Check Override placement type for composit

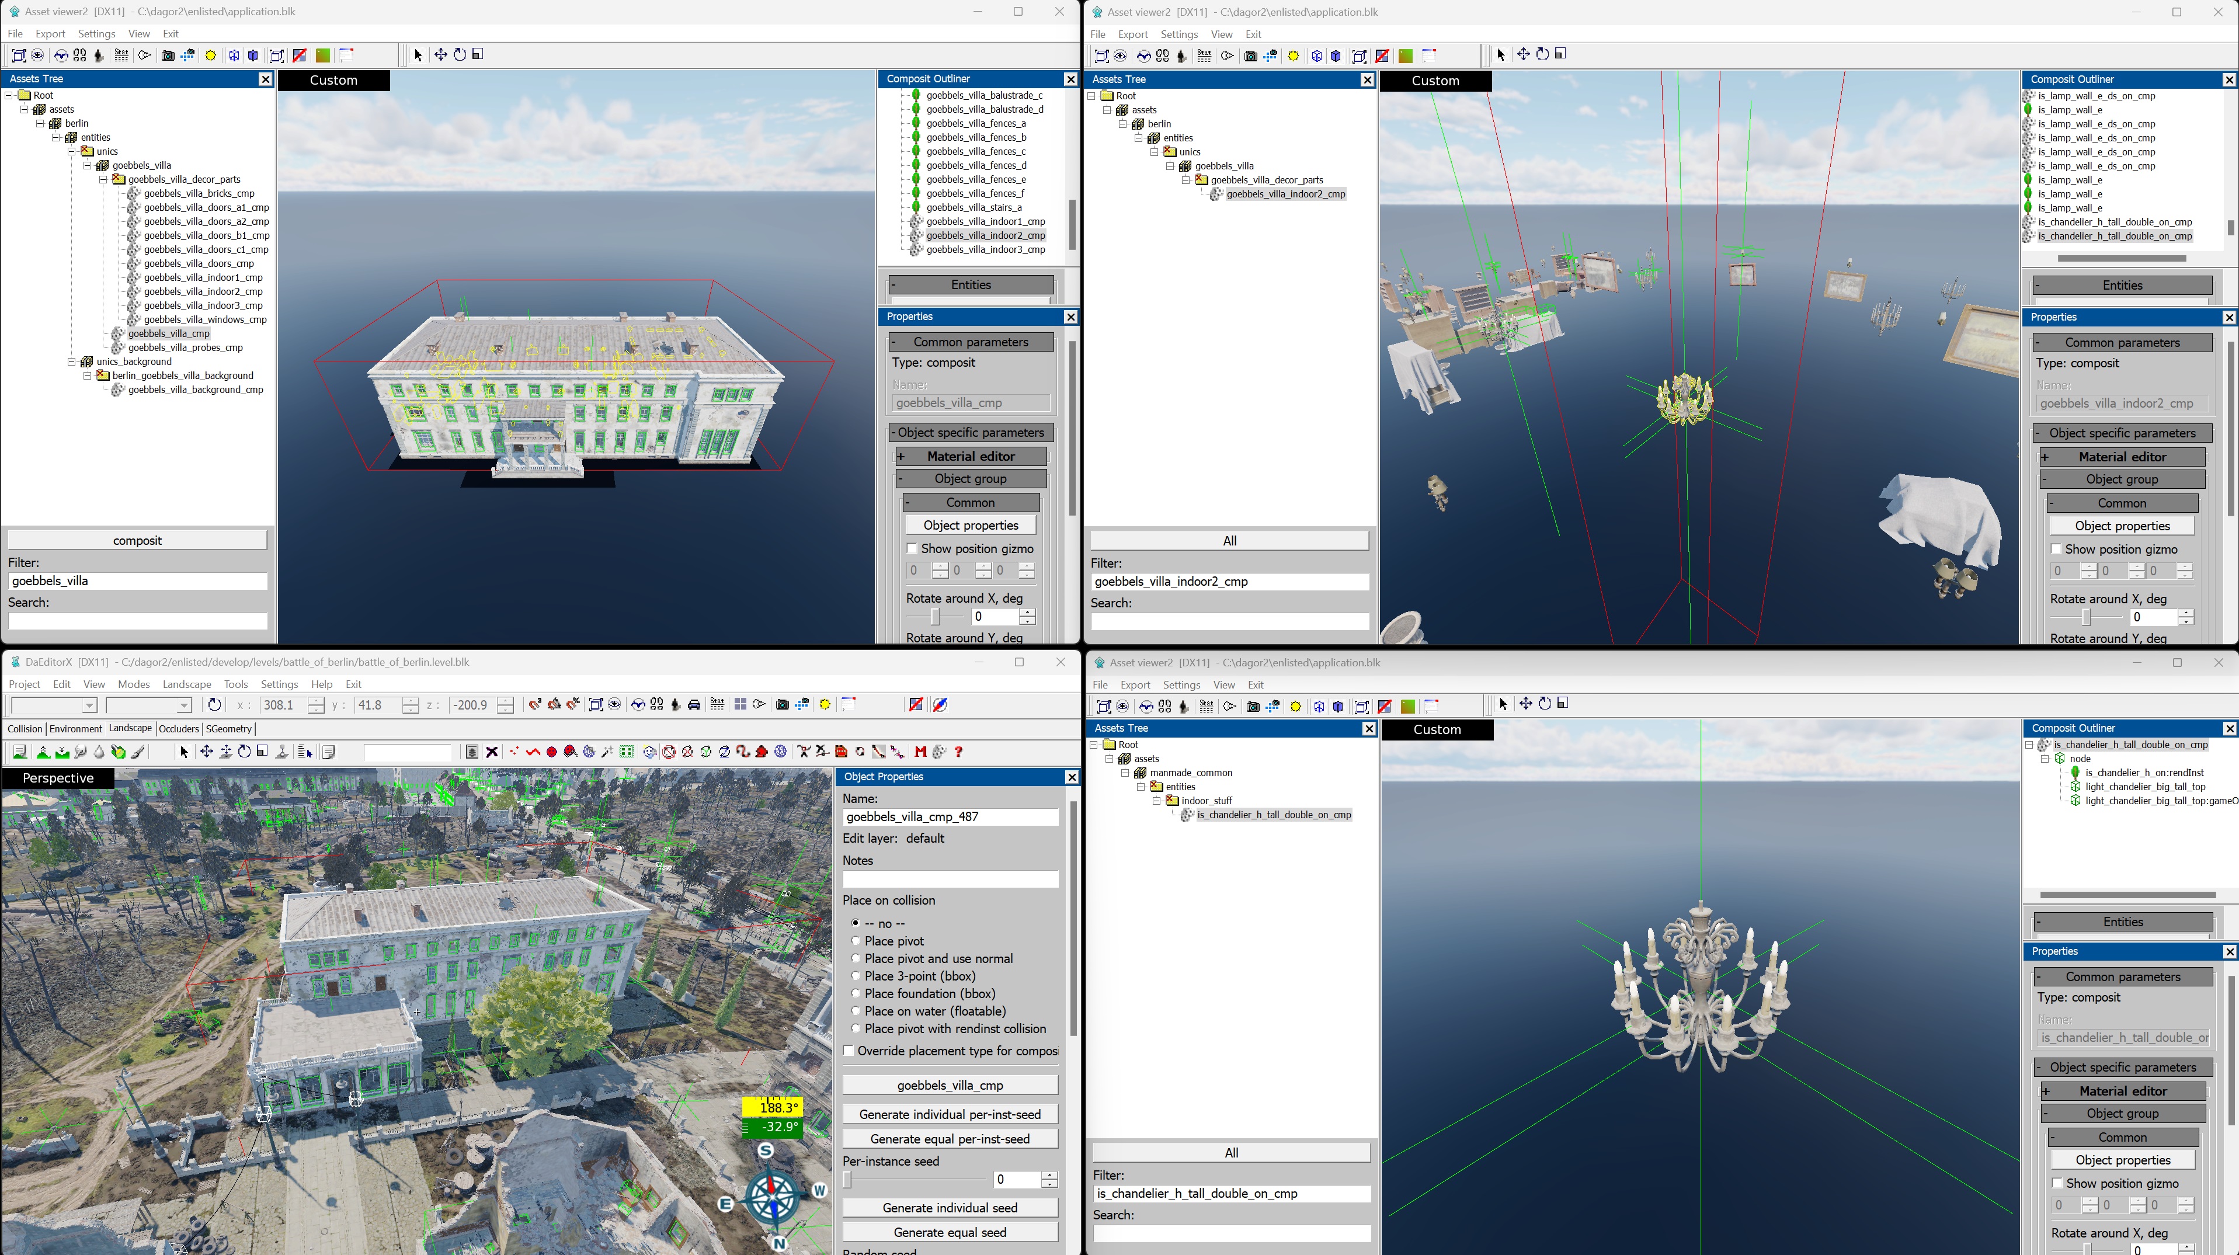coord(849,1051)
